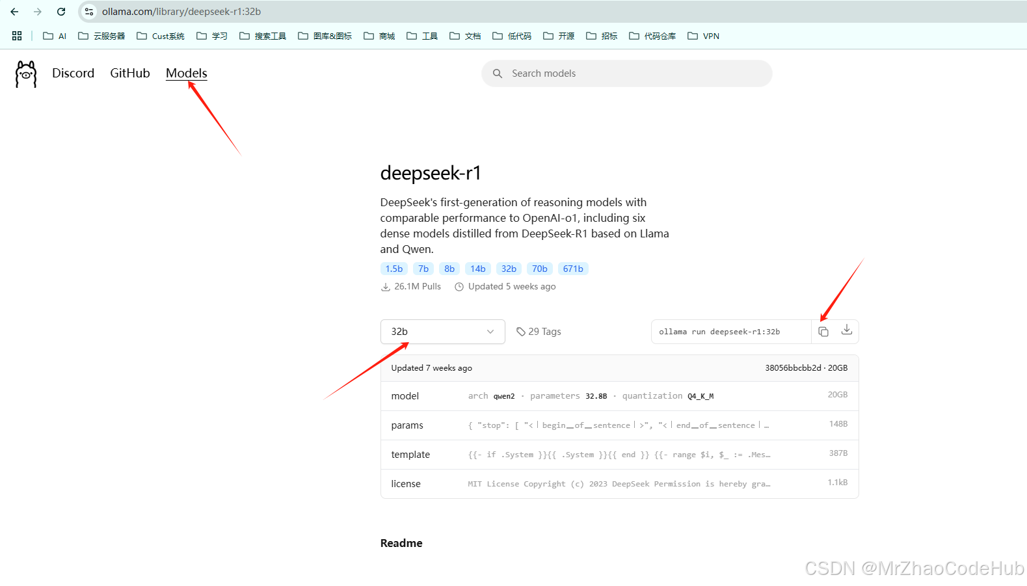Viewport: 1027px width, 586px height.
Task: Select the 70b size tag
Action: point(540,269)
